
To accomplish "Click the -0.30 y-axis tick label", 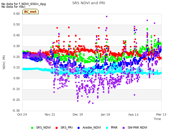I will pos(16,111).
